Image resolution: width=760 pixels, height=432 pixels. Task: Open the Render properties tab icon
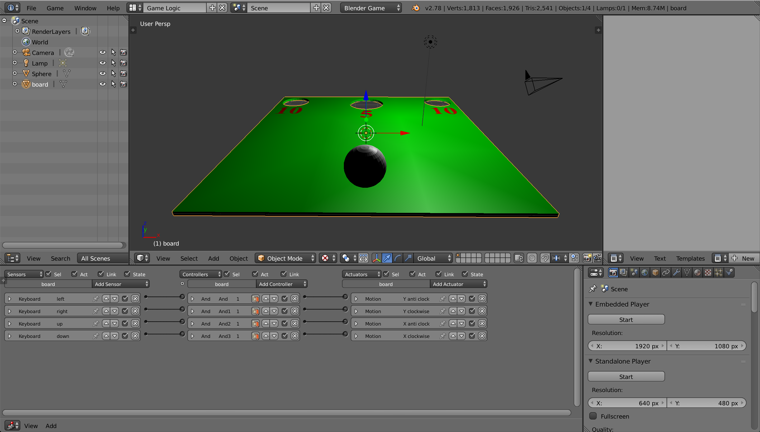click(x=613, y=273)
